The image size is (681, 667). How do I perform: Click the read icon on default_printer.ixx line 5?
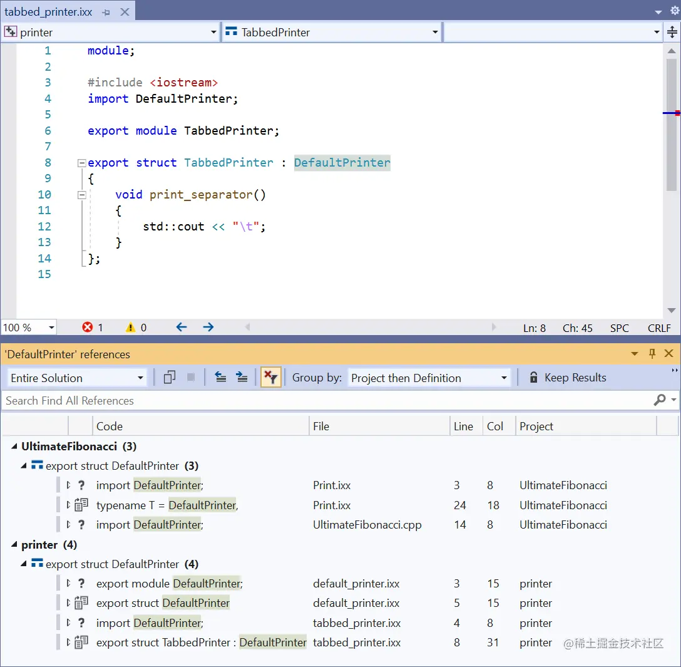[x=81, y=602]
